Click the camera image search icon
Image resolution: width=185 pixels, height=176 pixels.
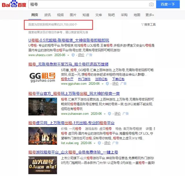pos(151,4)
